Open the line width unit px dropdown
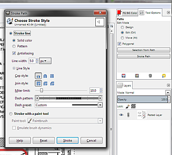Image resolution: width=172 pixels, height=155 pixels. pos(45,61)
